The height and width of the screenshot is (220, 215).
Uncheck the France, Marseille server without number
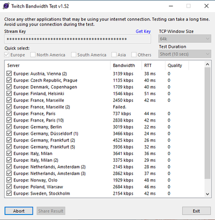pyautogui.click(x=9, y=100)
